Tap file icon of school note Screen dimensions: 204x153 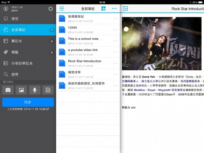(x=62, y=41)
